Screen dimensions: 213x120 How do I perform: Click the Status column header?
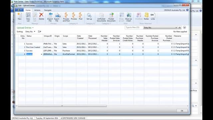tap(34, 38)
